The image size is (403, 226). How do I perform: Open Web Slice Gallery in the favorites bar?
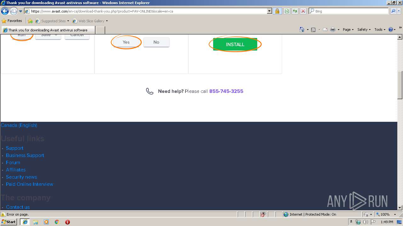pos(90,21)
